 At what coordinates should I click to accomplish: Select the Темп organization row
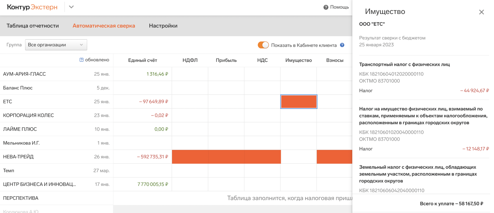(x=56, y=171)
